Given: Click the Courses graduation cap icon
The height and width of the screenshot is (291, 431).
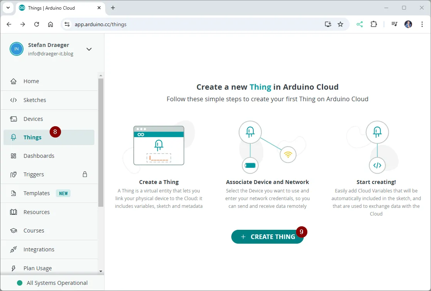Looking at the screenshot, I should coord(13,231).
